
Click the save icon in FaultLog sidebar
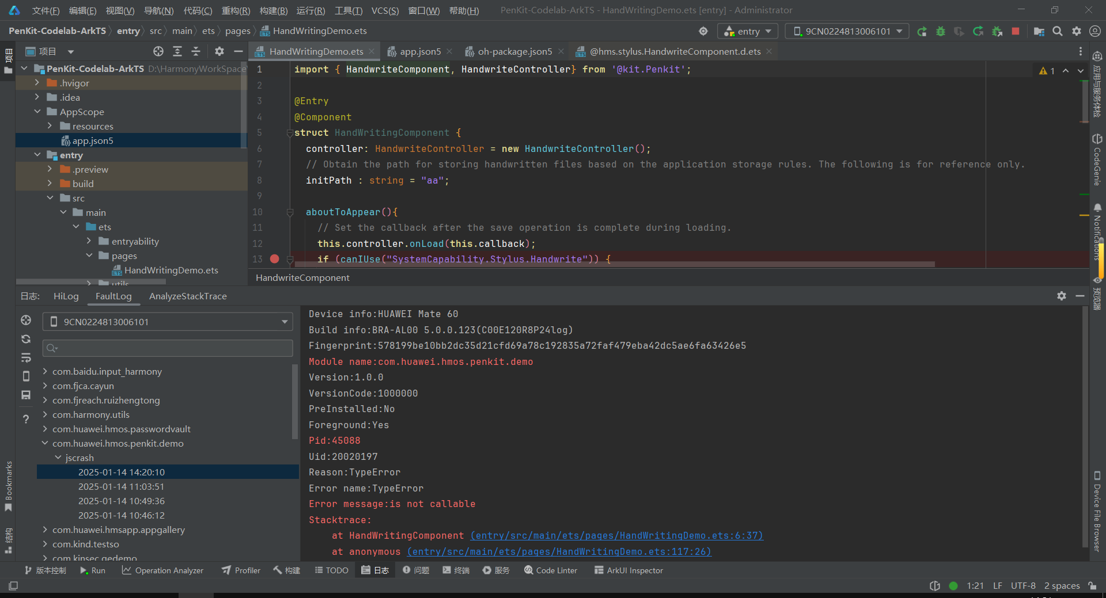tap(26, 395)
